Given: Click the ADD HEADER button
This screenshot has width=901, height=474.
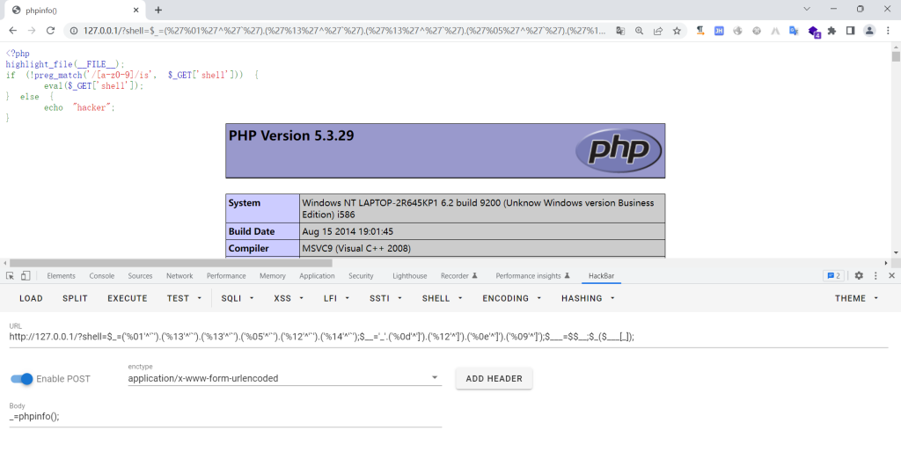Looking at the screenshot, I should [494, 379].
